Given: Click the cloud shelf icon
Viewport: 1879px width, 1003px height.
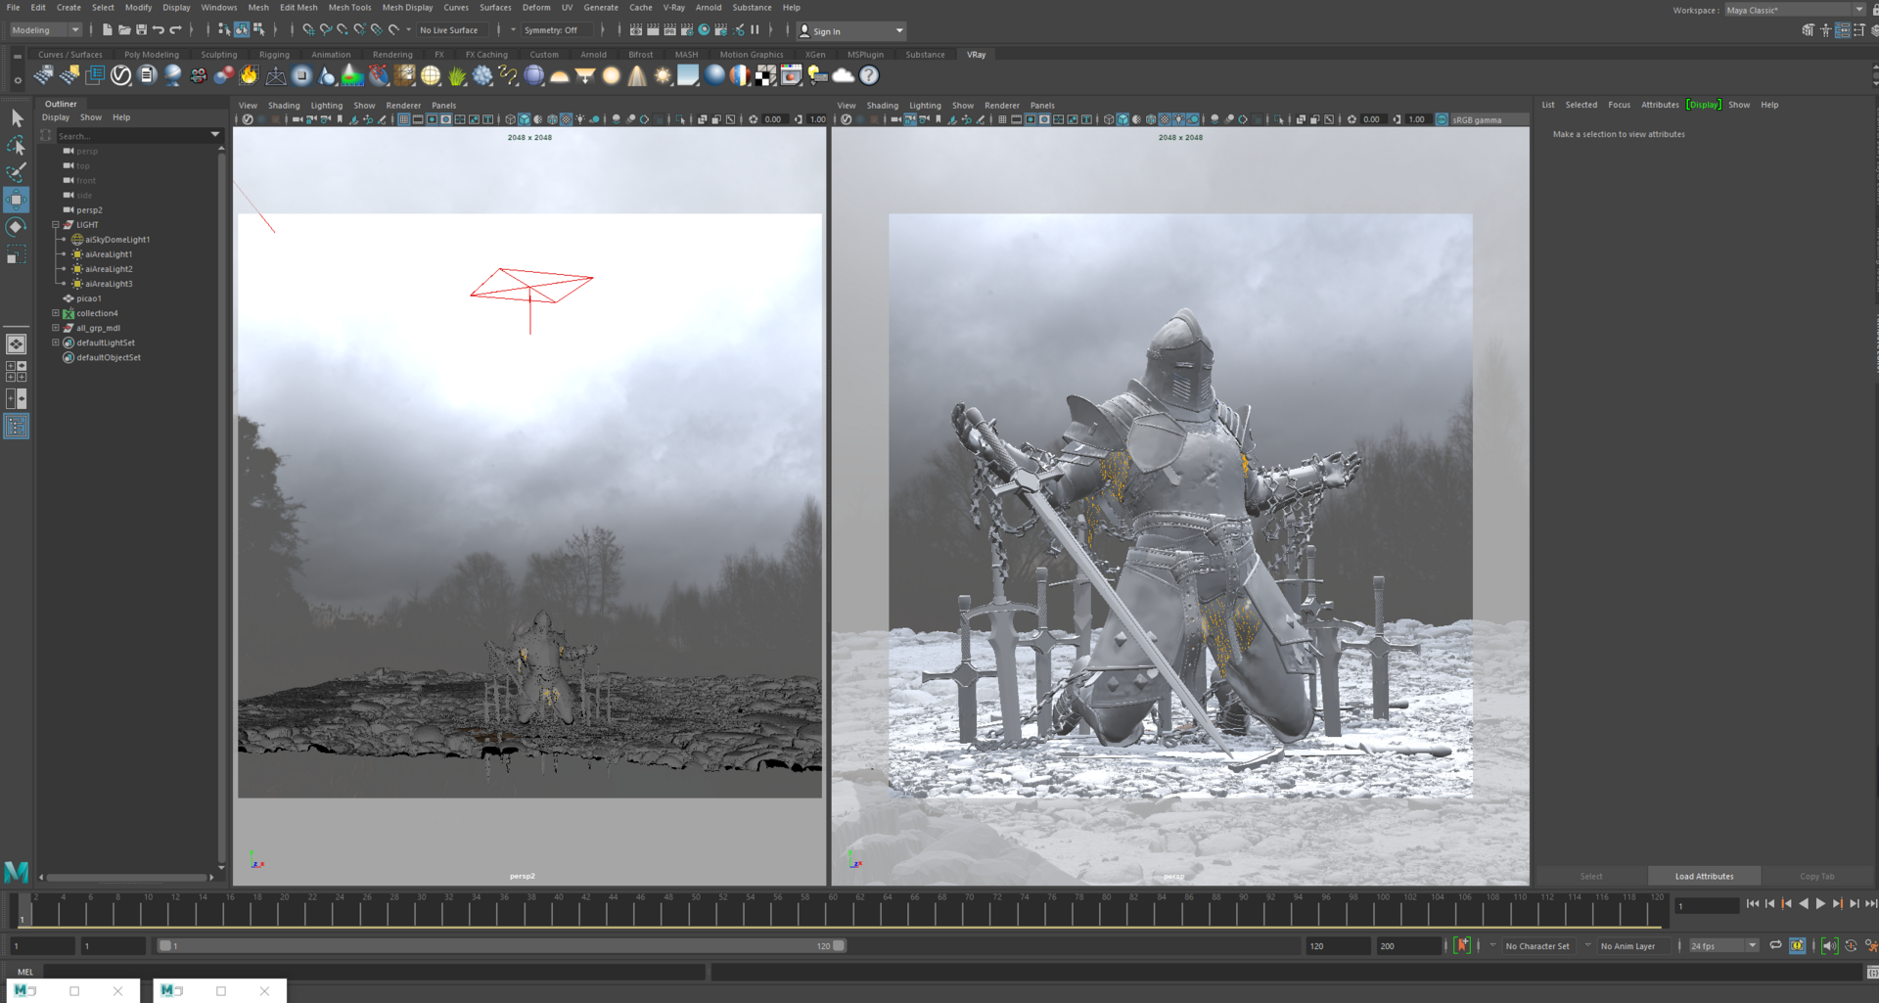Looking at the screenshot, I should pyautogui.click(x=844, y=75).
